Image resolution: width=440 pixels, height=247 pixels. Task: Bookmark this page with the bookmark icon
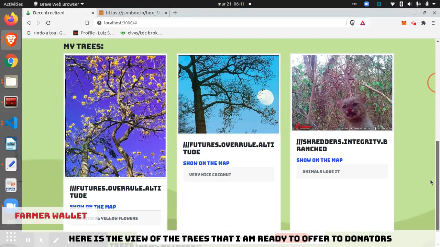[87, 23]
